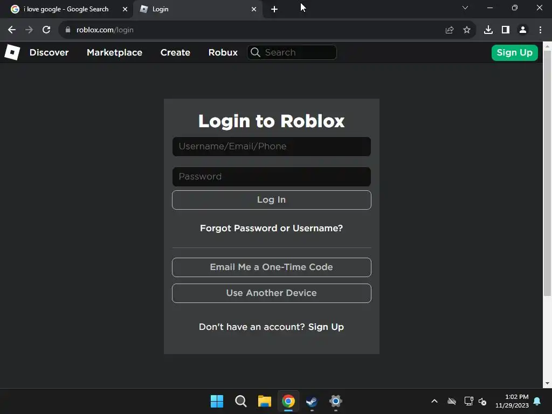Open Windows taskbar search

[x=241, y=401]
